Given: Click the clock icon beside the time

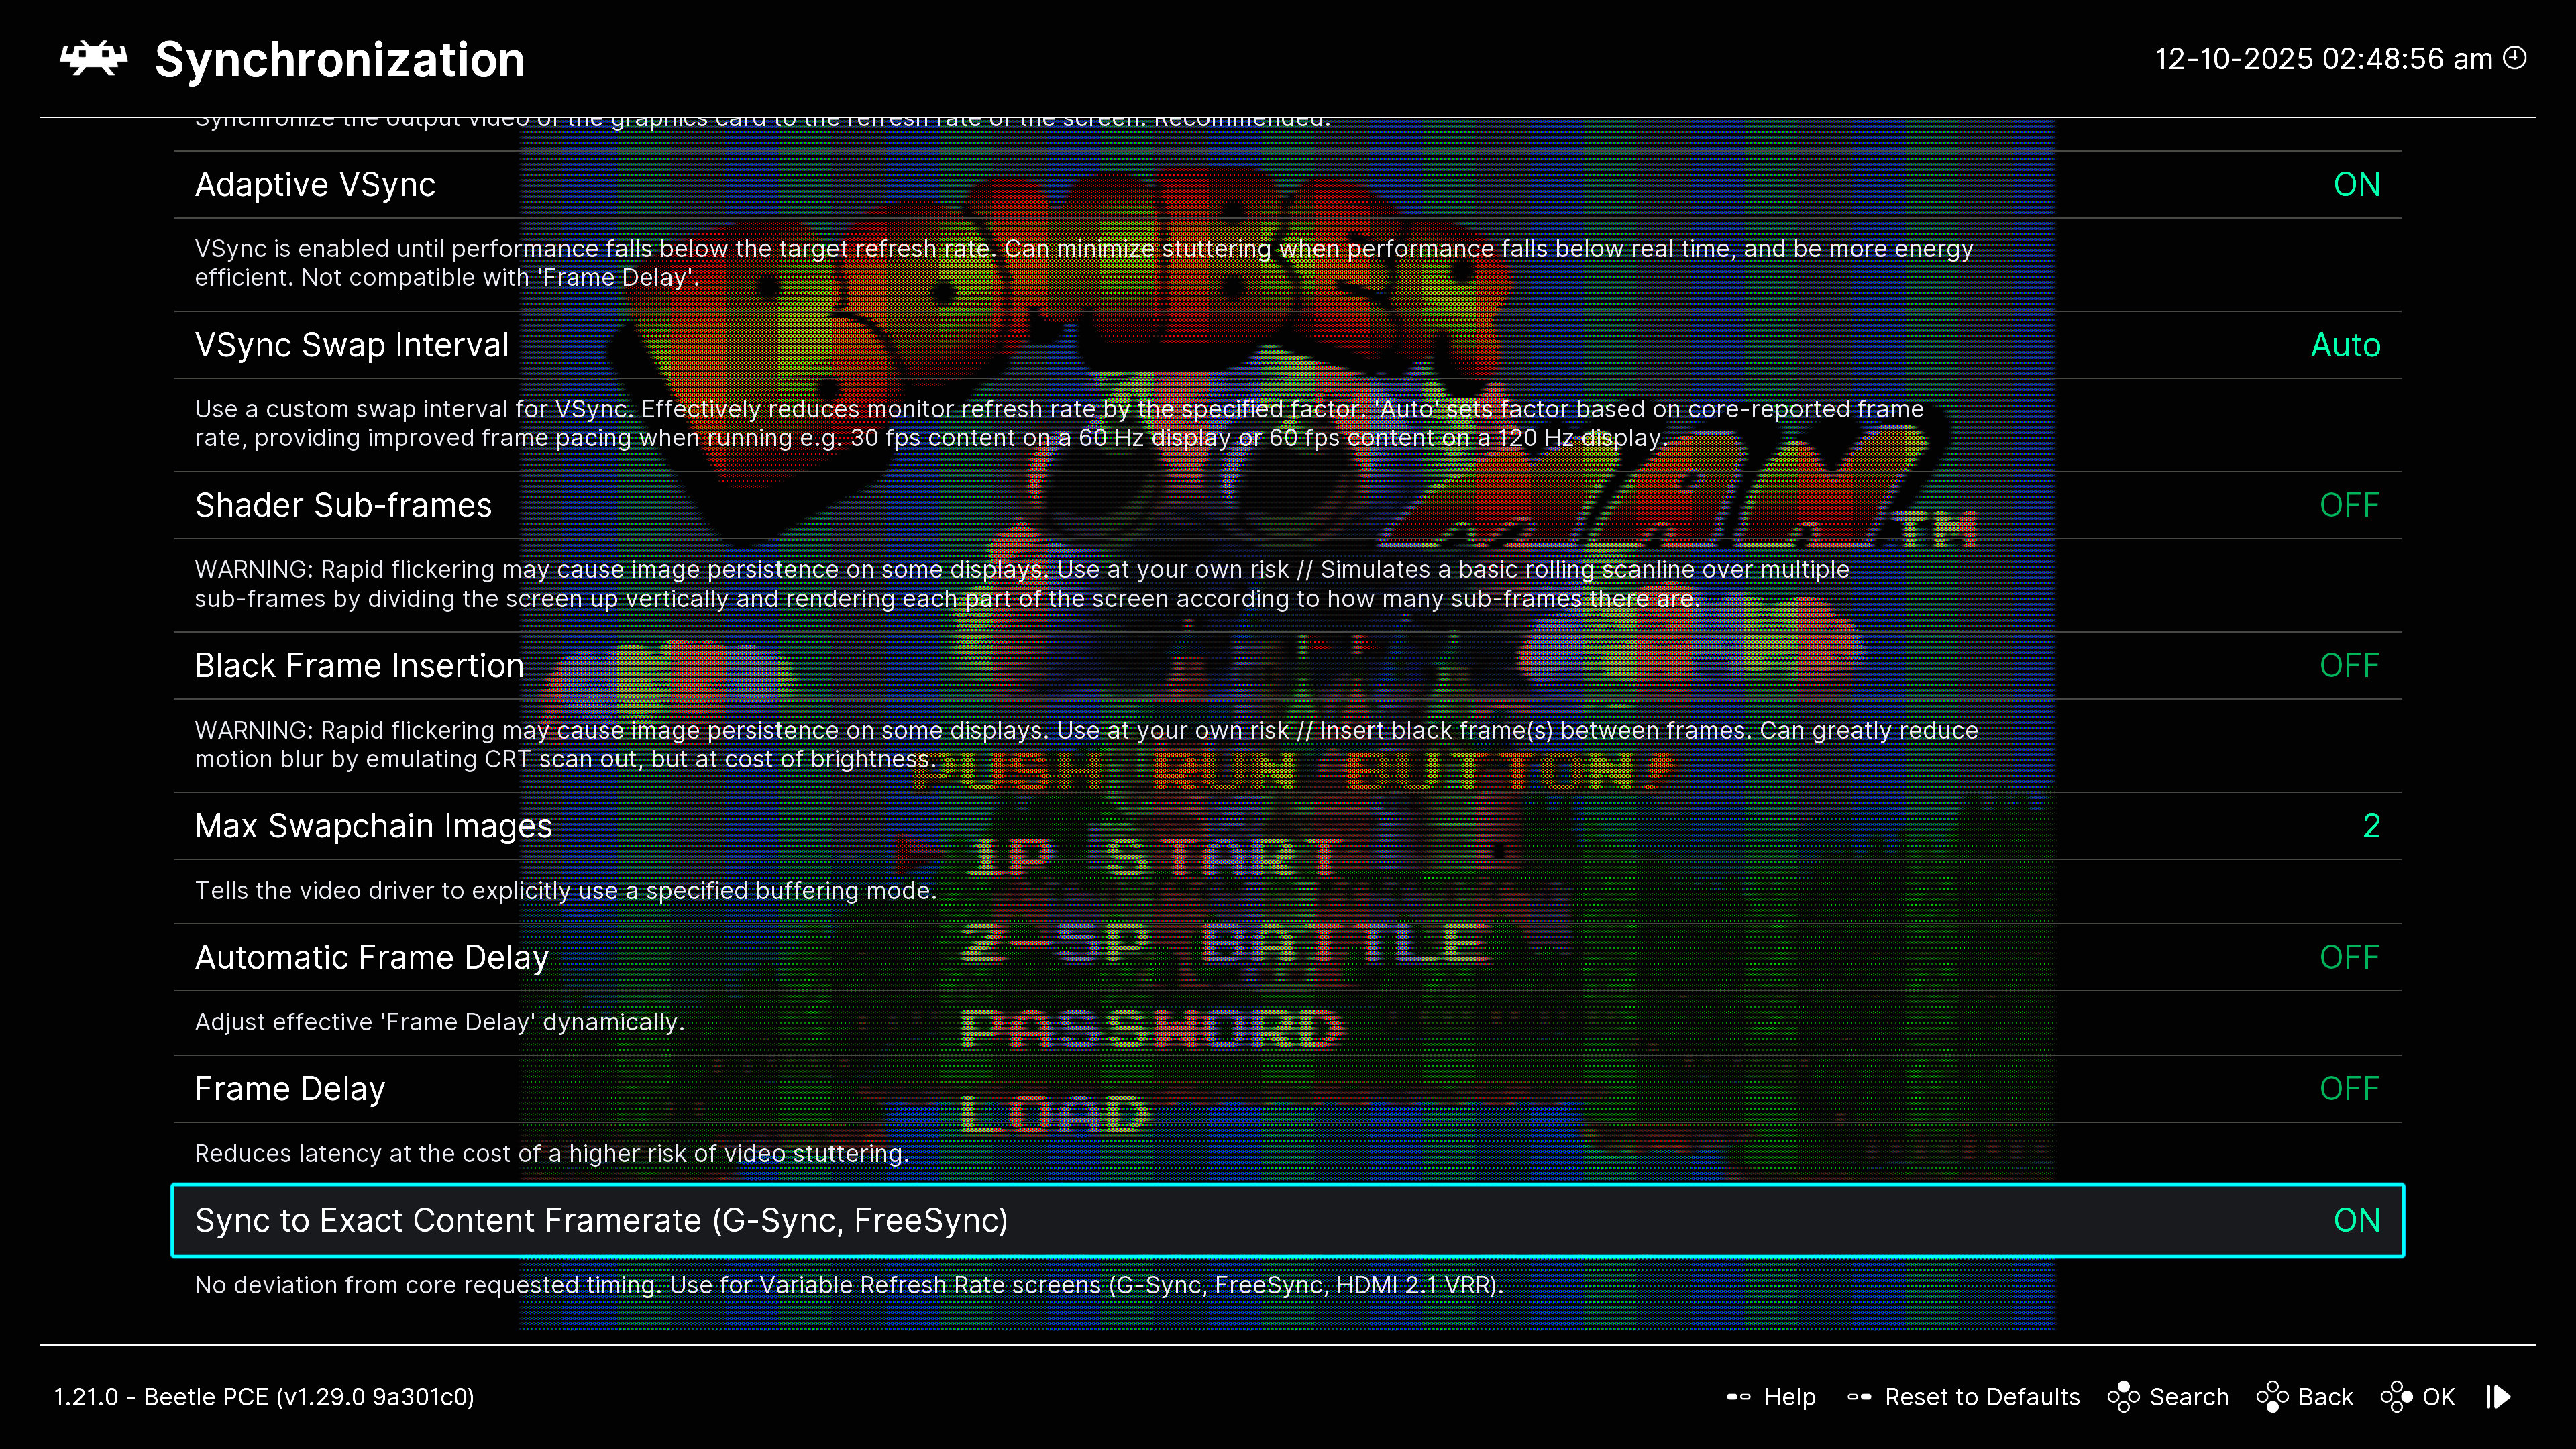Looking at the screenshot, I should tap(2515, 58).
